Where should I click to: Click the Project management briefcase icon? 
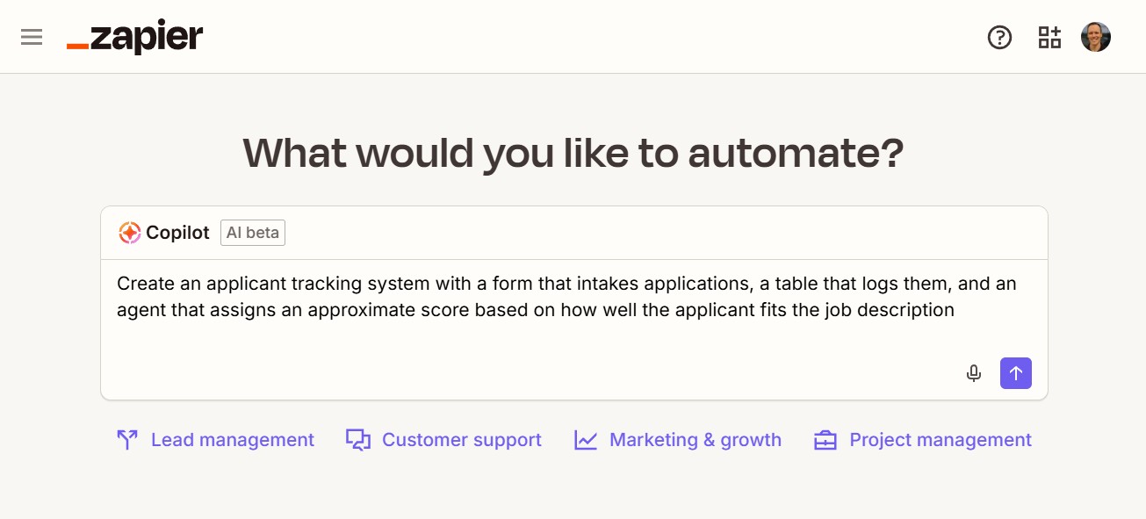pyautogui.click(x=825, y=439)
